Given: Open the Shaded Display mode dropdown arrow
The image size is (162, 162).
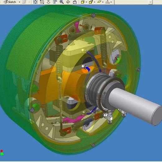Looking at the screenshot, I should coord(86,2).
